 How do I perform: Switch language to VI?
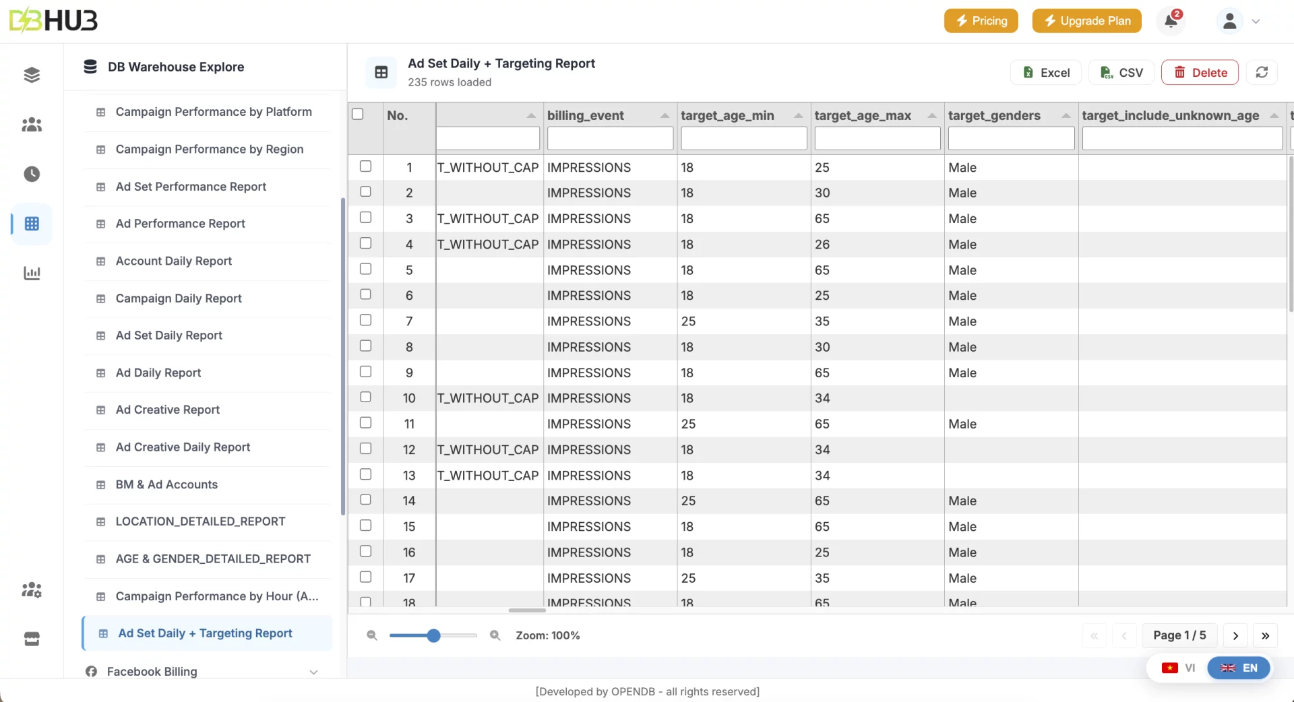1178,668
